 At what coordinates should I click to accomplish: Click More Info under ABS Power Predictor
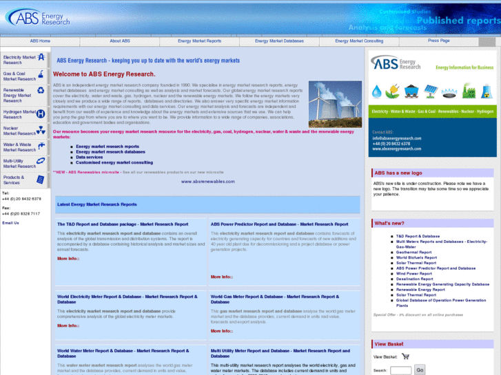tap(222, 277)
